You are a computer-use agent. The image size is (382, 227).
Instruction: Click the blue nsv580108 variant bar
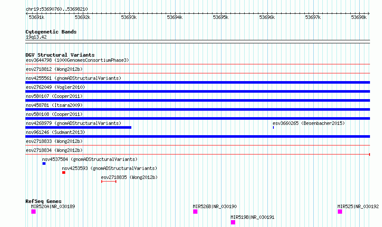[x=197, y=118]
